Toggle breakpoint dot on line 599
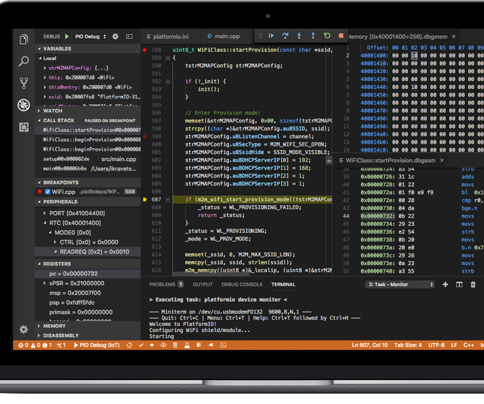Viewport: 484px width, 404px height. [144, 136]
